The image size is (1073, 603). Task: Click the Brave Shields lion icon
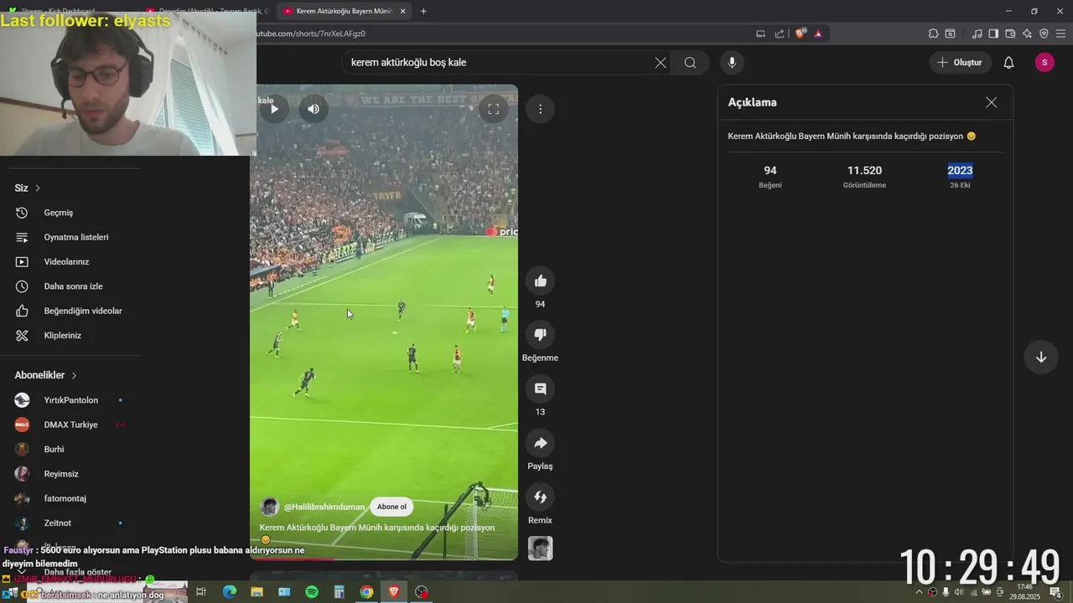pyautogui.click(x=801, y=33)
